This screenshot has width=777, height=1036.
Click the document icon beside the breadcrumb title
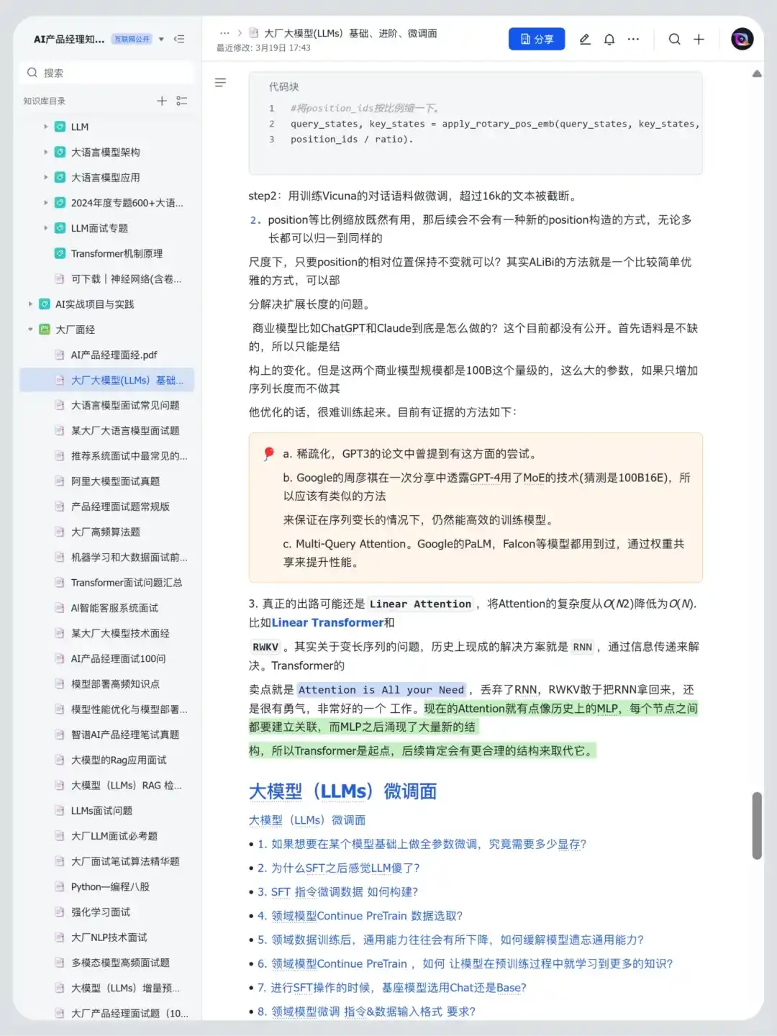point(253,33)
